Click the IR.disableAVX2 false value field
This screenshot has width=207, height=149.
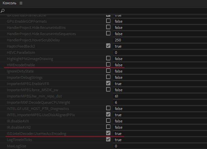click(160, 127)
